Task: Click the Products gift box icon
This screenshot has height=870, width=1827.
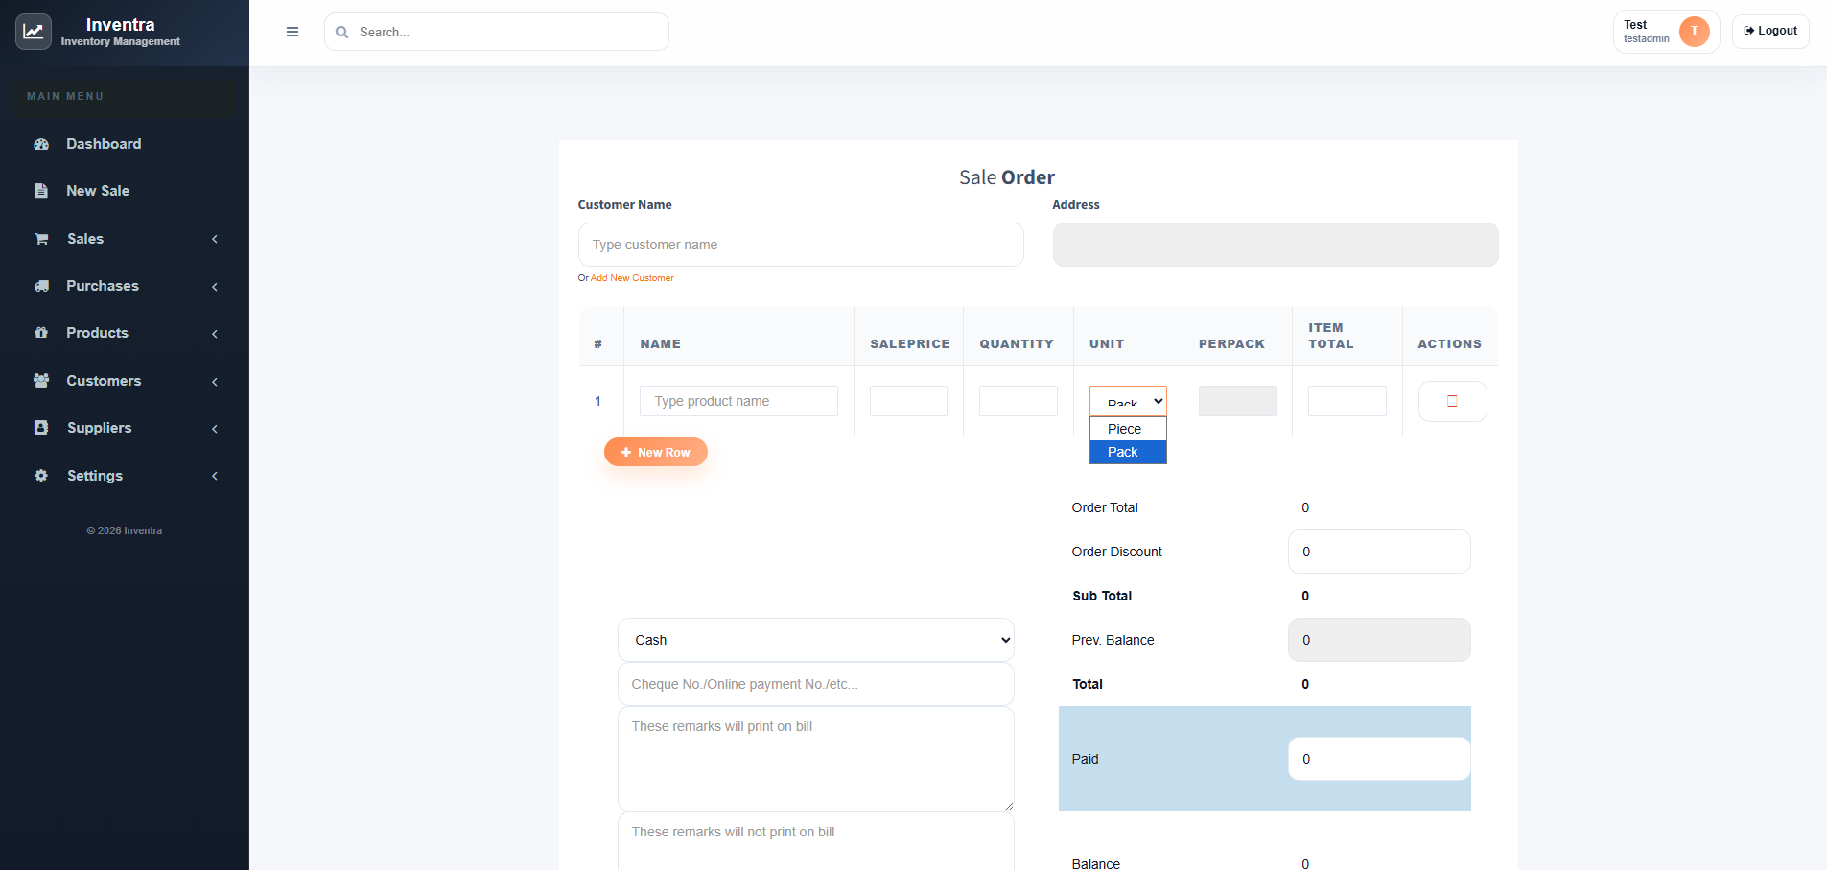Action: point(41,333)
